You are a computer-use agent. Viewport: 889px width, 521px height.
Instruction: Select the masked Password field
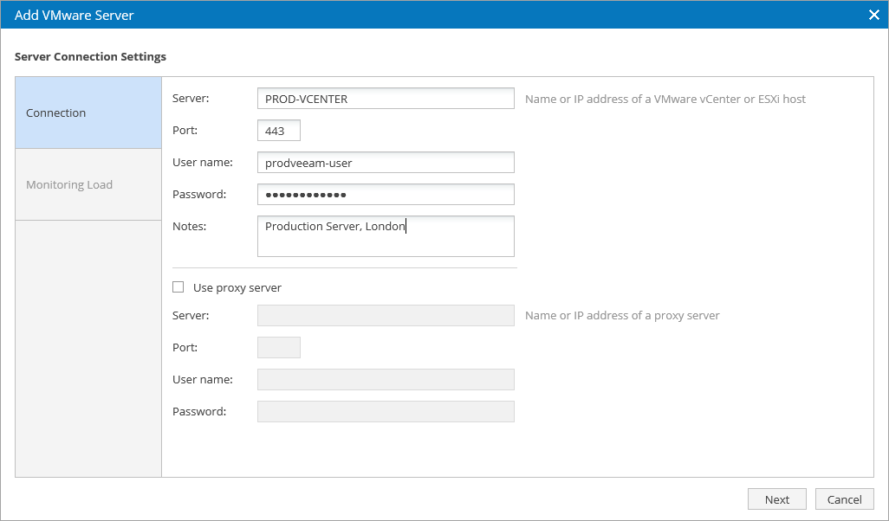pos(386,195)
